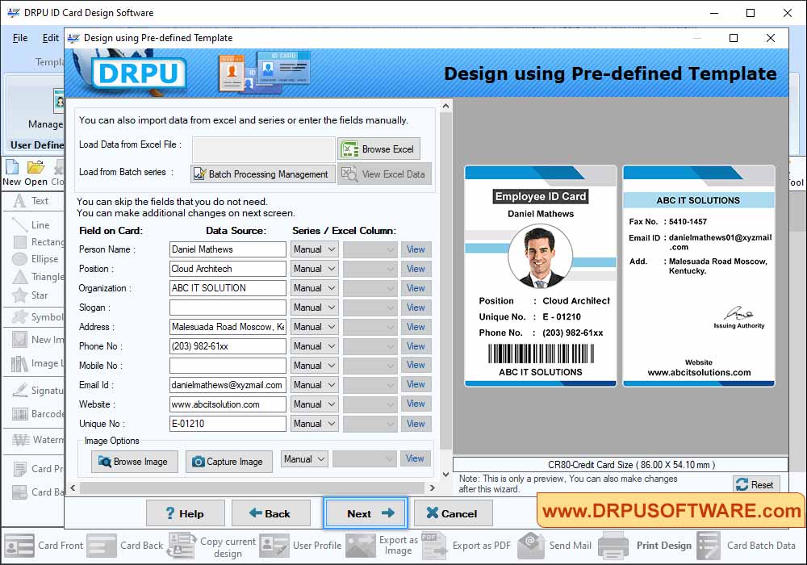Click View button for Unique No row
Viewport: 807px width, 565px height.
416,424
